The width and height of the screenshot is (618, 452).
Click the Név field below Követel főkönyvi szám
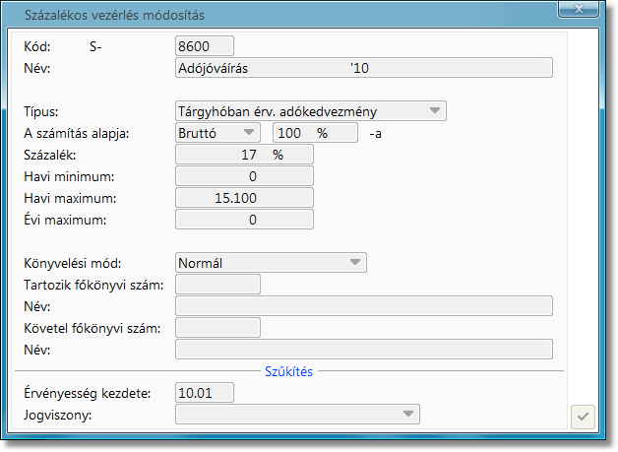pos(363,350)
